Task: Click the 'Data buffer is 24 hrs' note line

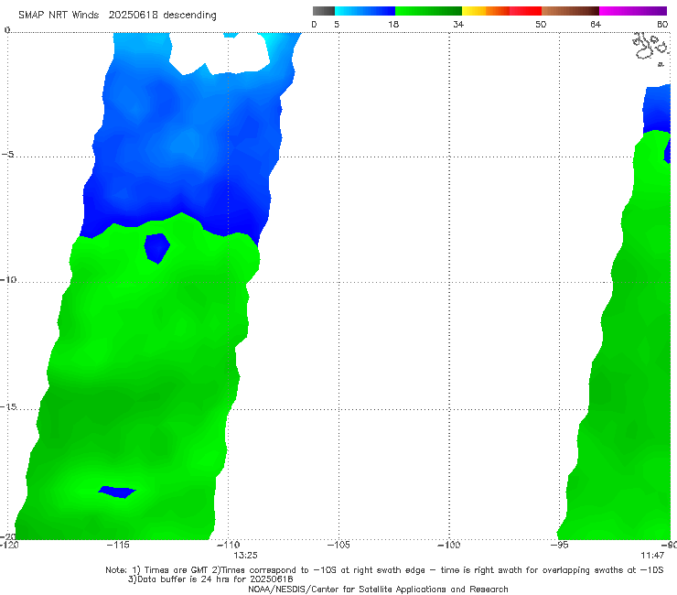Action: pyautogui.click(x=210, y=579)
